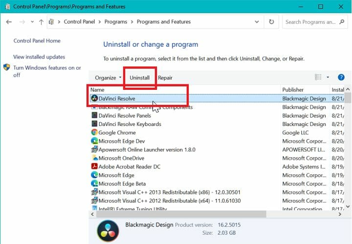
Task: Click the horizontal scrollbar left arrow
Action: pyautogui.click(x=92, y=214)
